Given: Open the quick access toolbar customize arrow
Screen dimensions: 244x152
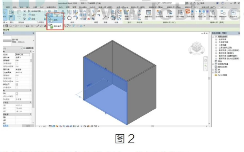Looking at the screenshot, I should tap(84, 26).
